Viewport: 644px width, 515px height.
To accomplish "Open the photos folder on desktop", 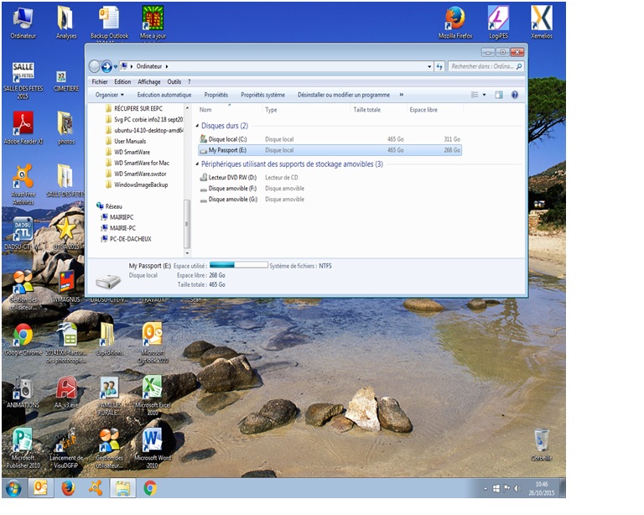I will pos(66,127).
